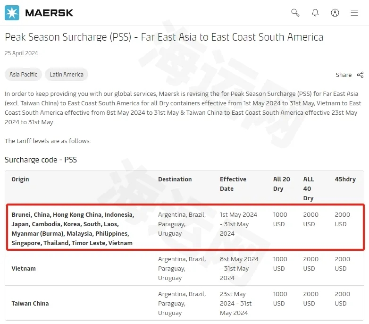Select the Taiwan China origin row
The image size is (369, 324).
[x=184, y=303]
